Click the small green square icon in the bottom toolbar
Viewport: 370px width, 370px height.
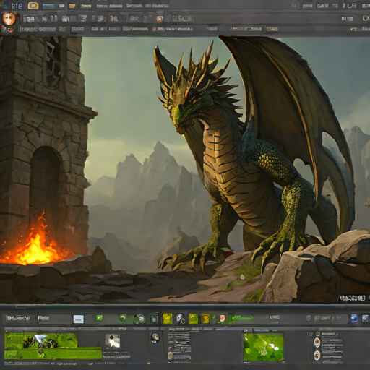point(99,318)
